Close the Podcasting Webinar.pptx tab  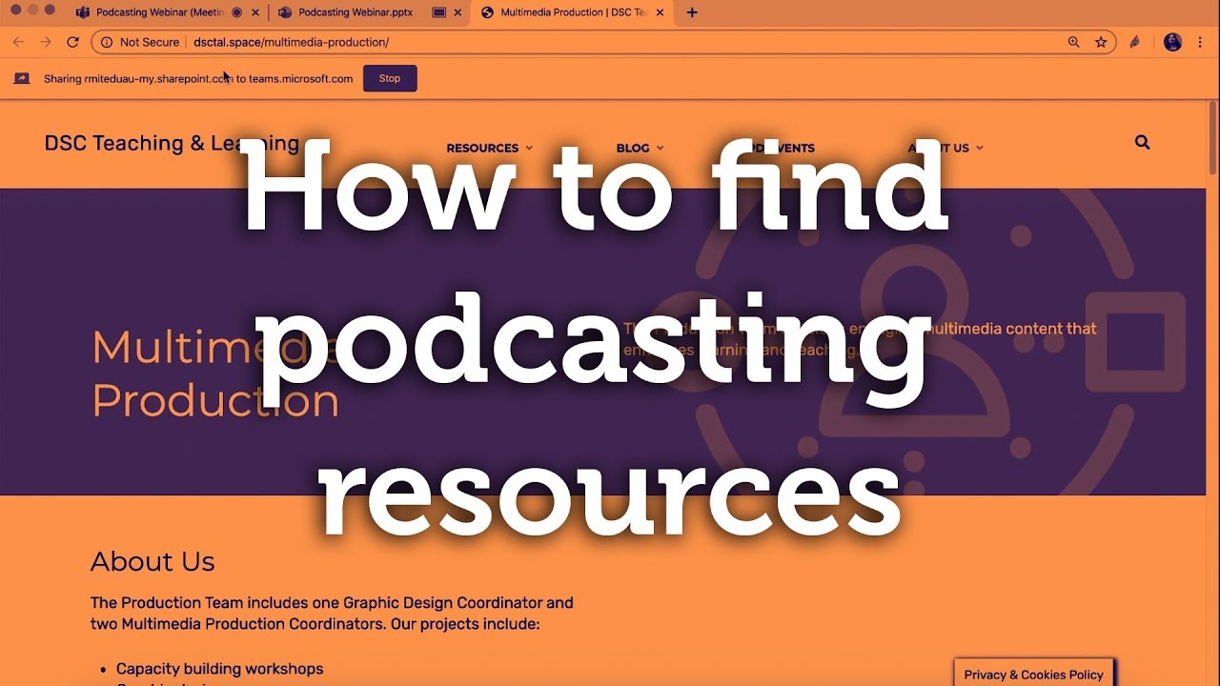tap(457, 12)
